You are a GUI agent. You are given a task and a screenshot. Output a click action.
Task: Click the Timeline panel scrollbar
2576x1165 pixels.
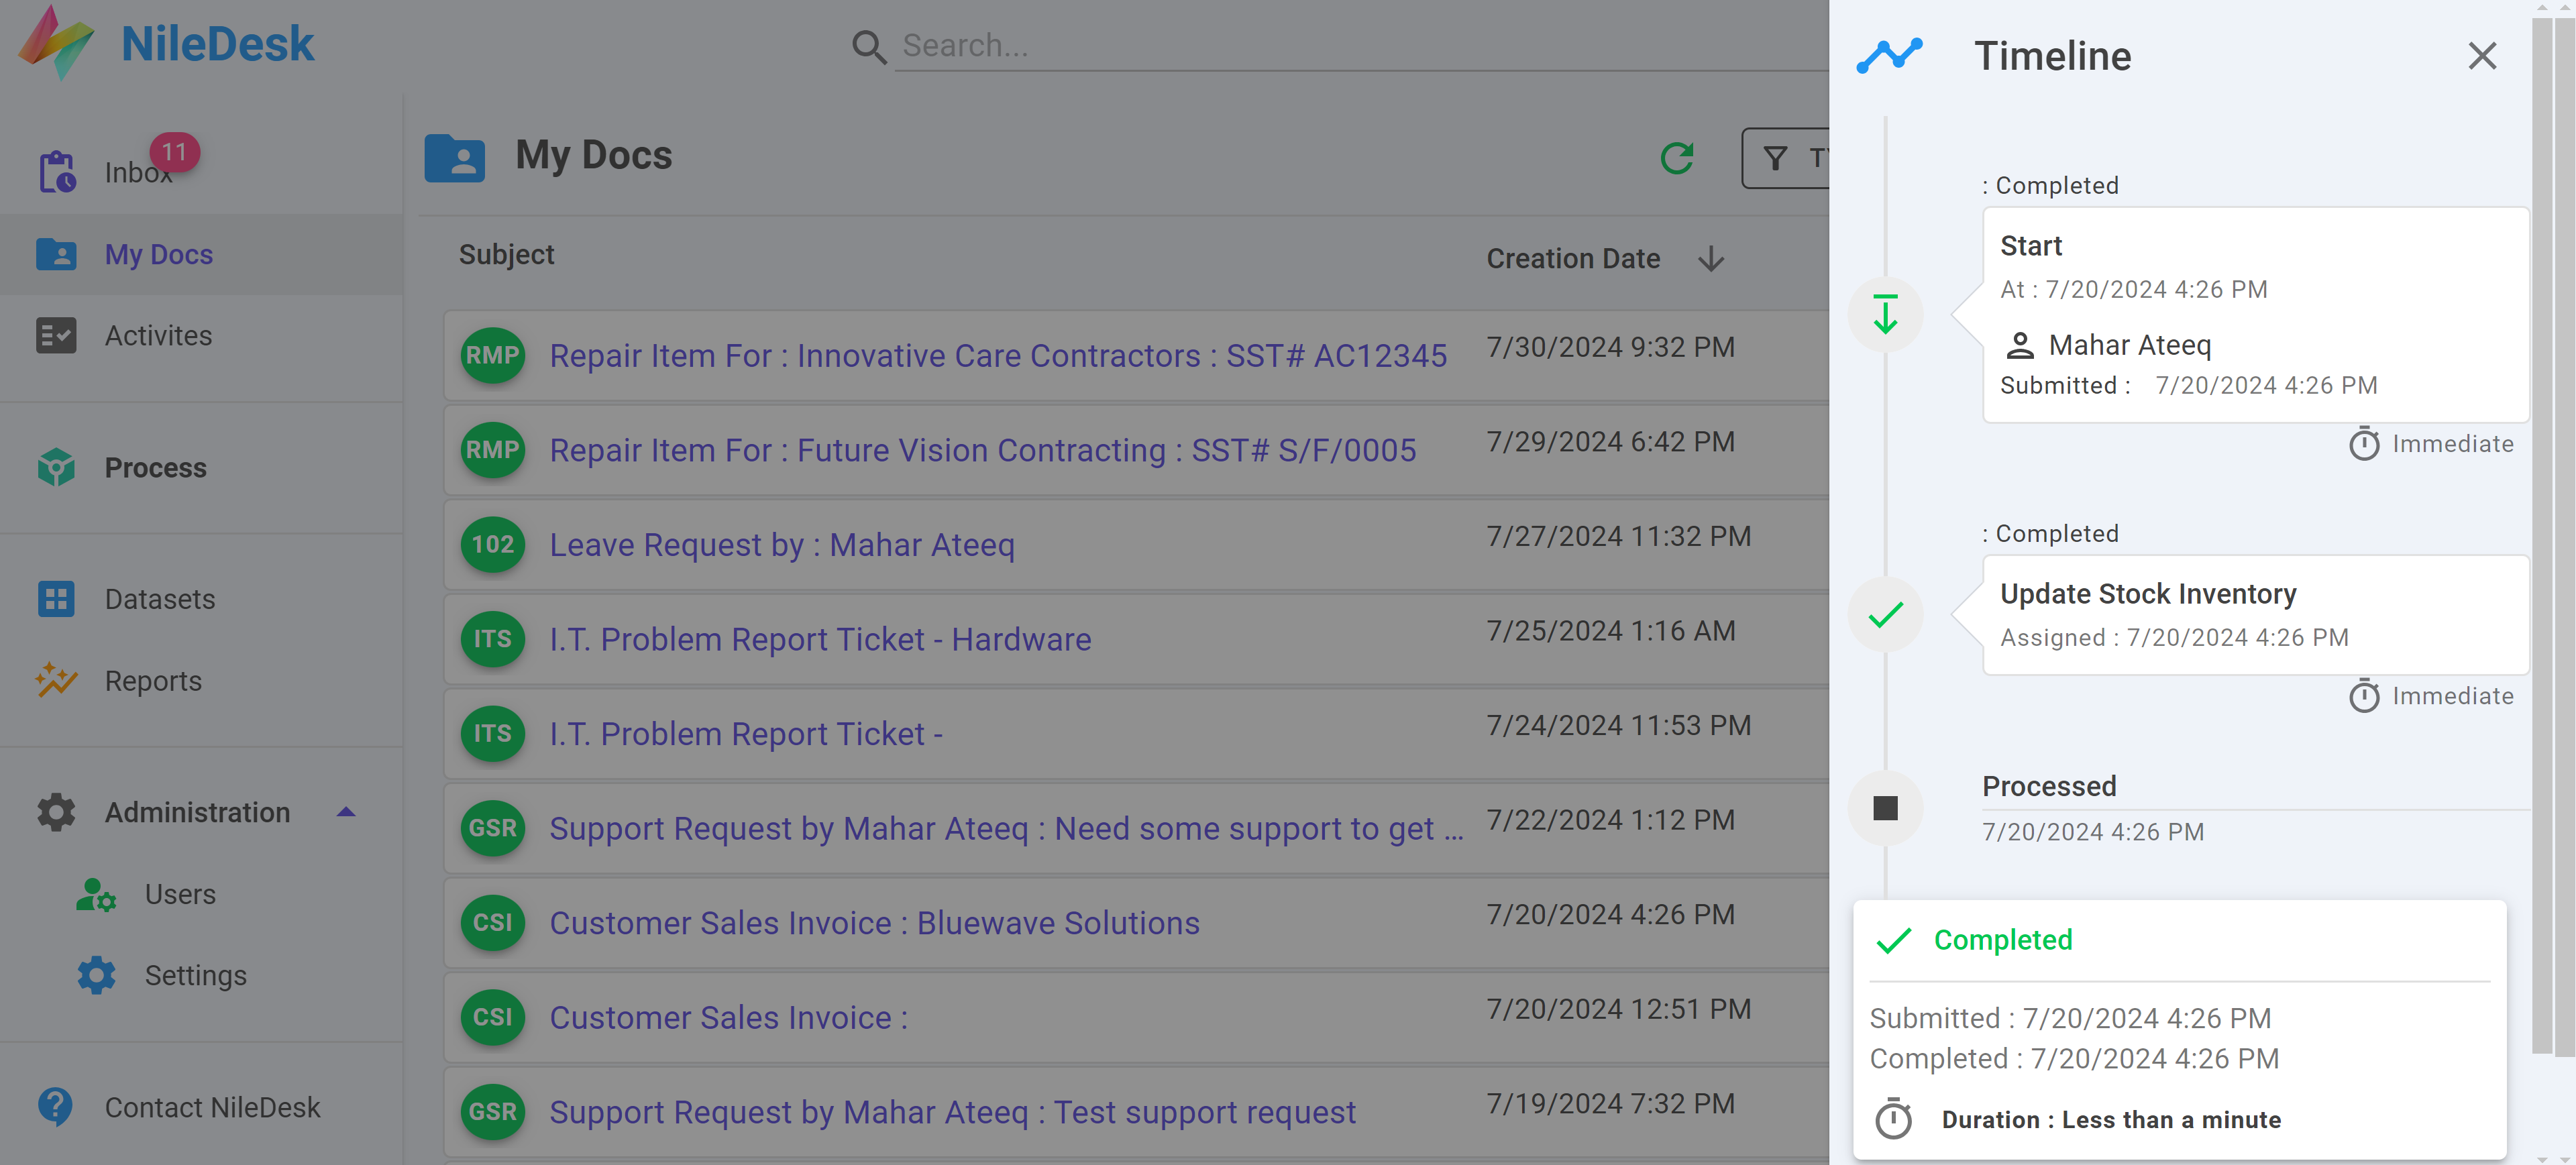coord(2541,535)
